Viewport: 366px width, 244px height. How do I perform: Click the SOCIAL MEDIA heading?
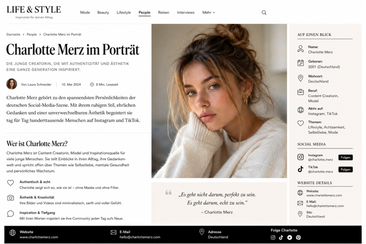click(311, 144)
